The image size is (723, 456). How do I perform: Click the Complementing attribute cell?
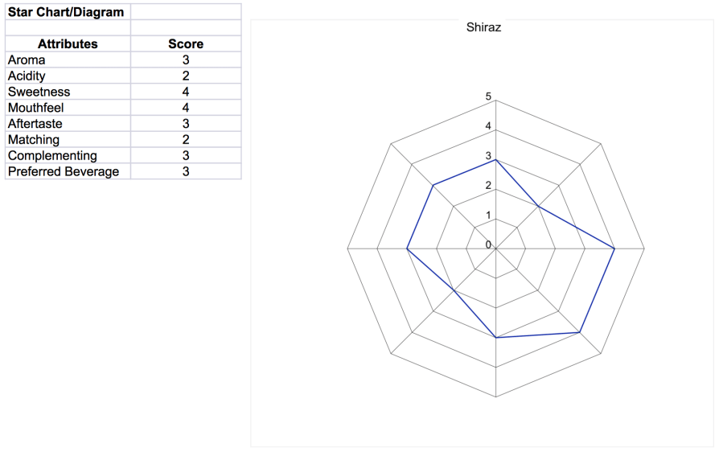68,156
